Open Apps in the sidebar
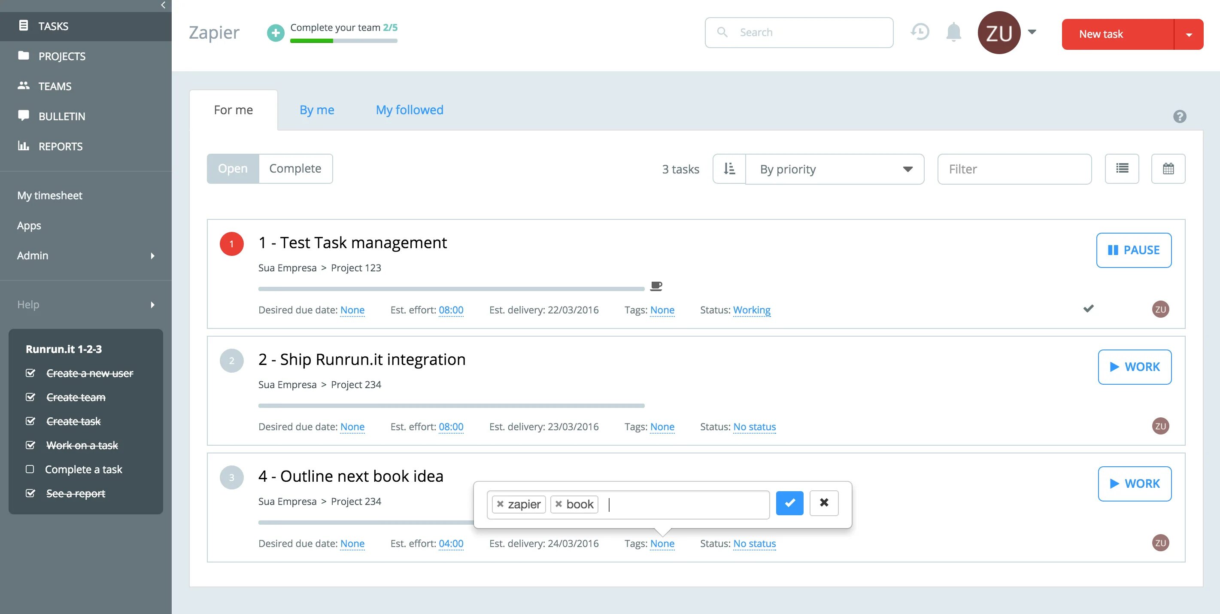 [x=29, y=225]
